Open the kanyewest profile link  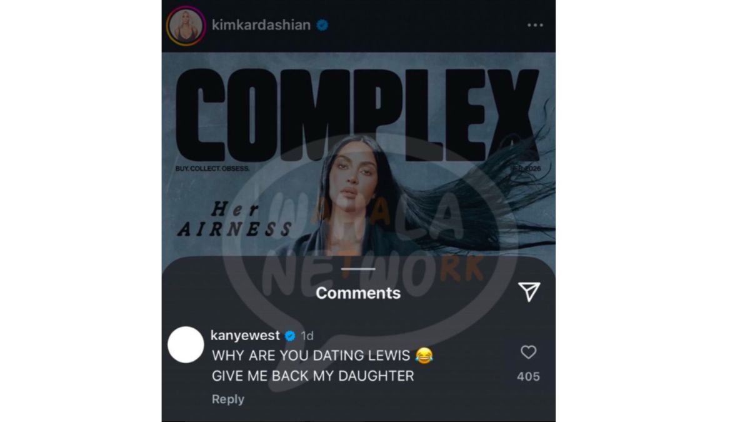tap(246, 336)
